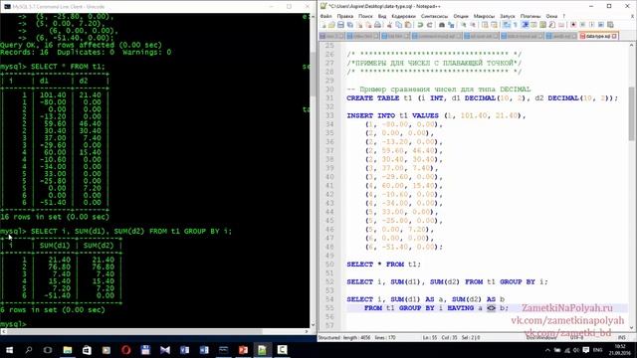Screen dimensions: 637x358
Task: Click the UTF-8 encoding status bar field
Action: pyautogui.click(x=576, y=338)
